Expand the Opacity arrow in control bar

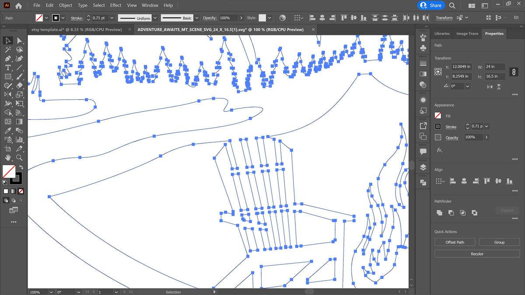point(241,18)
